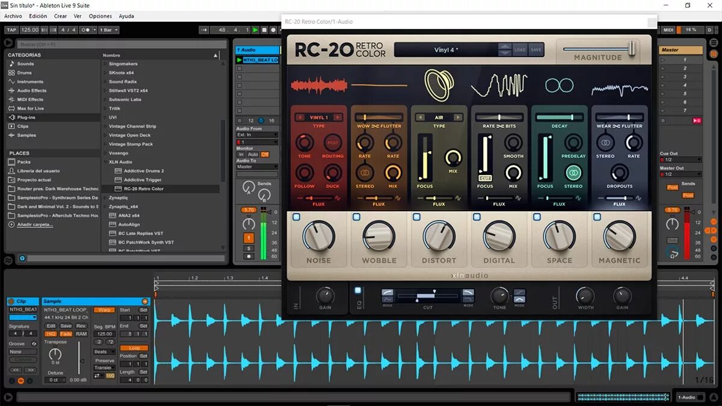Viewport: 722px width, 406px height.
Task: Open the 1 Bar quantization dropdown
Action: click(x=109, y=29)
